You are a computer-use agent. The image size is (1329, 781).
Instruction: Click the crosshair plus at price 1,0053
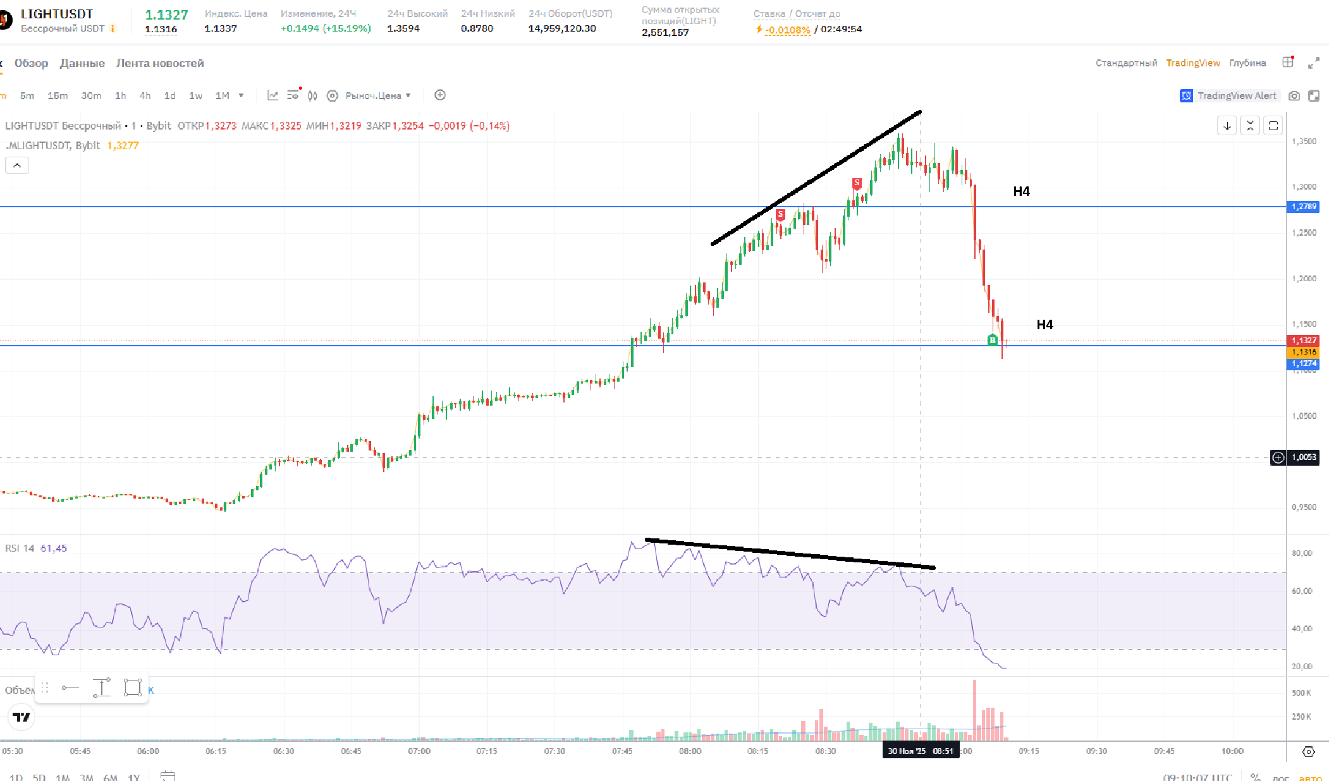pos(1278,457)
